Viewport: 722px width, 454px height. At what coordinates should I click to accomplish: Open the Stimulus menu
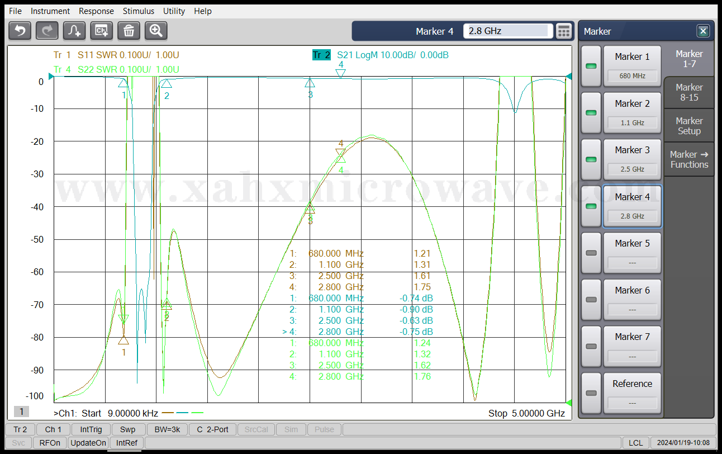[139, 11]
